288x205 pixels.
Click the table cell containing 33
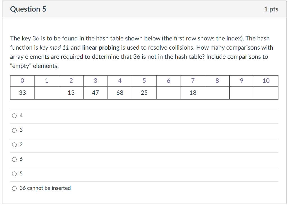[x=22, y=92]
